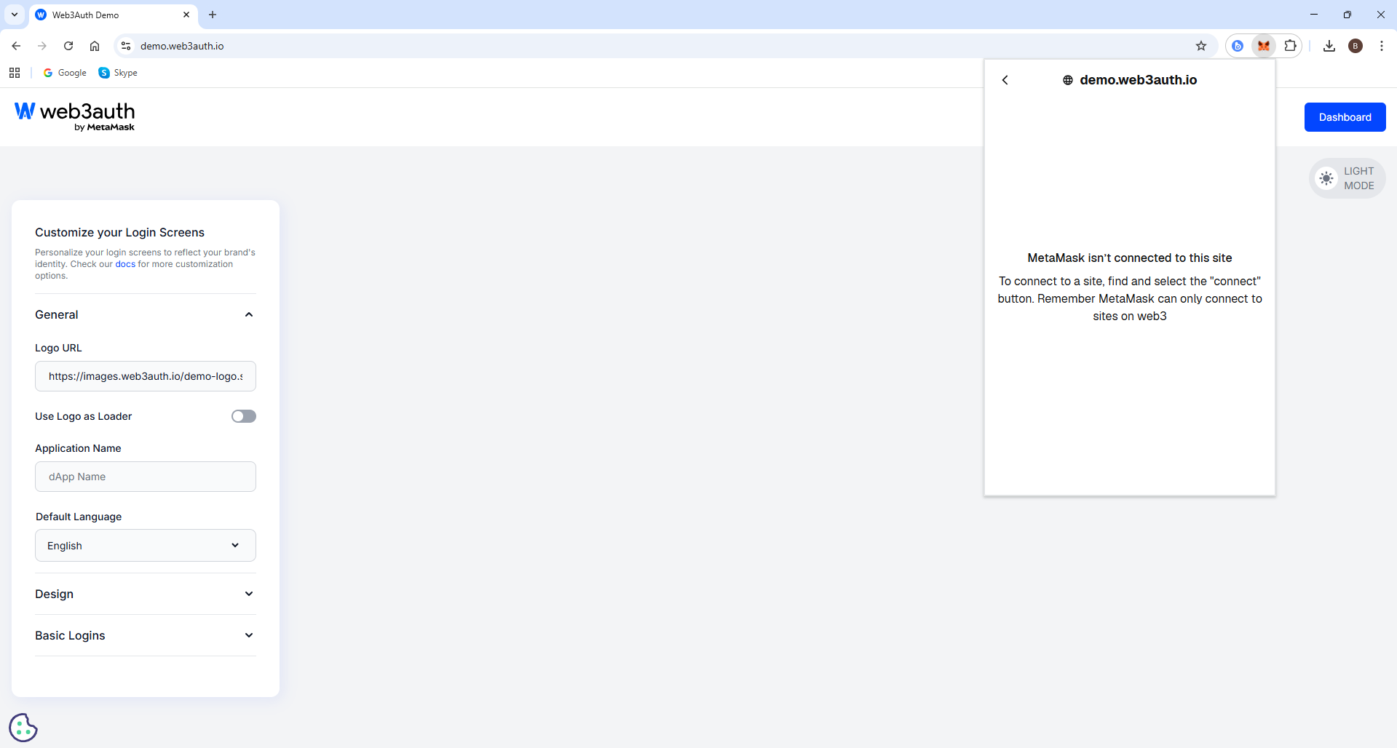Click the 'Default Language' label
The image size is (1397, 748).
coord(79,517)
